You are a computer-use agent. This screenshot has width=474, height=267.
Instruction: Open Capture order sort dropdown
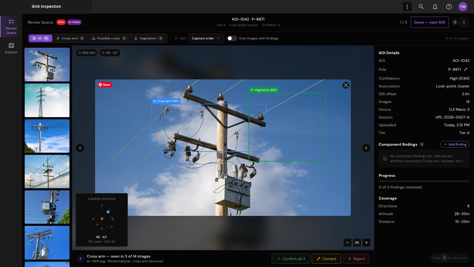point(206,38)
